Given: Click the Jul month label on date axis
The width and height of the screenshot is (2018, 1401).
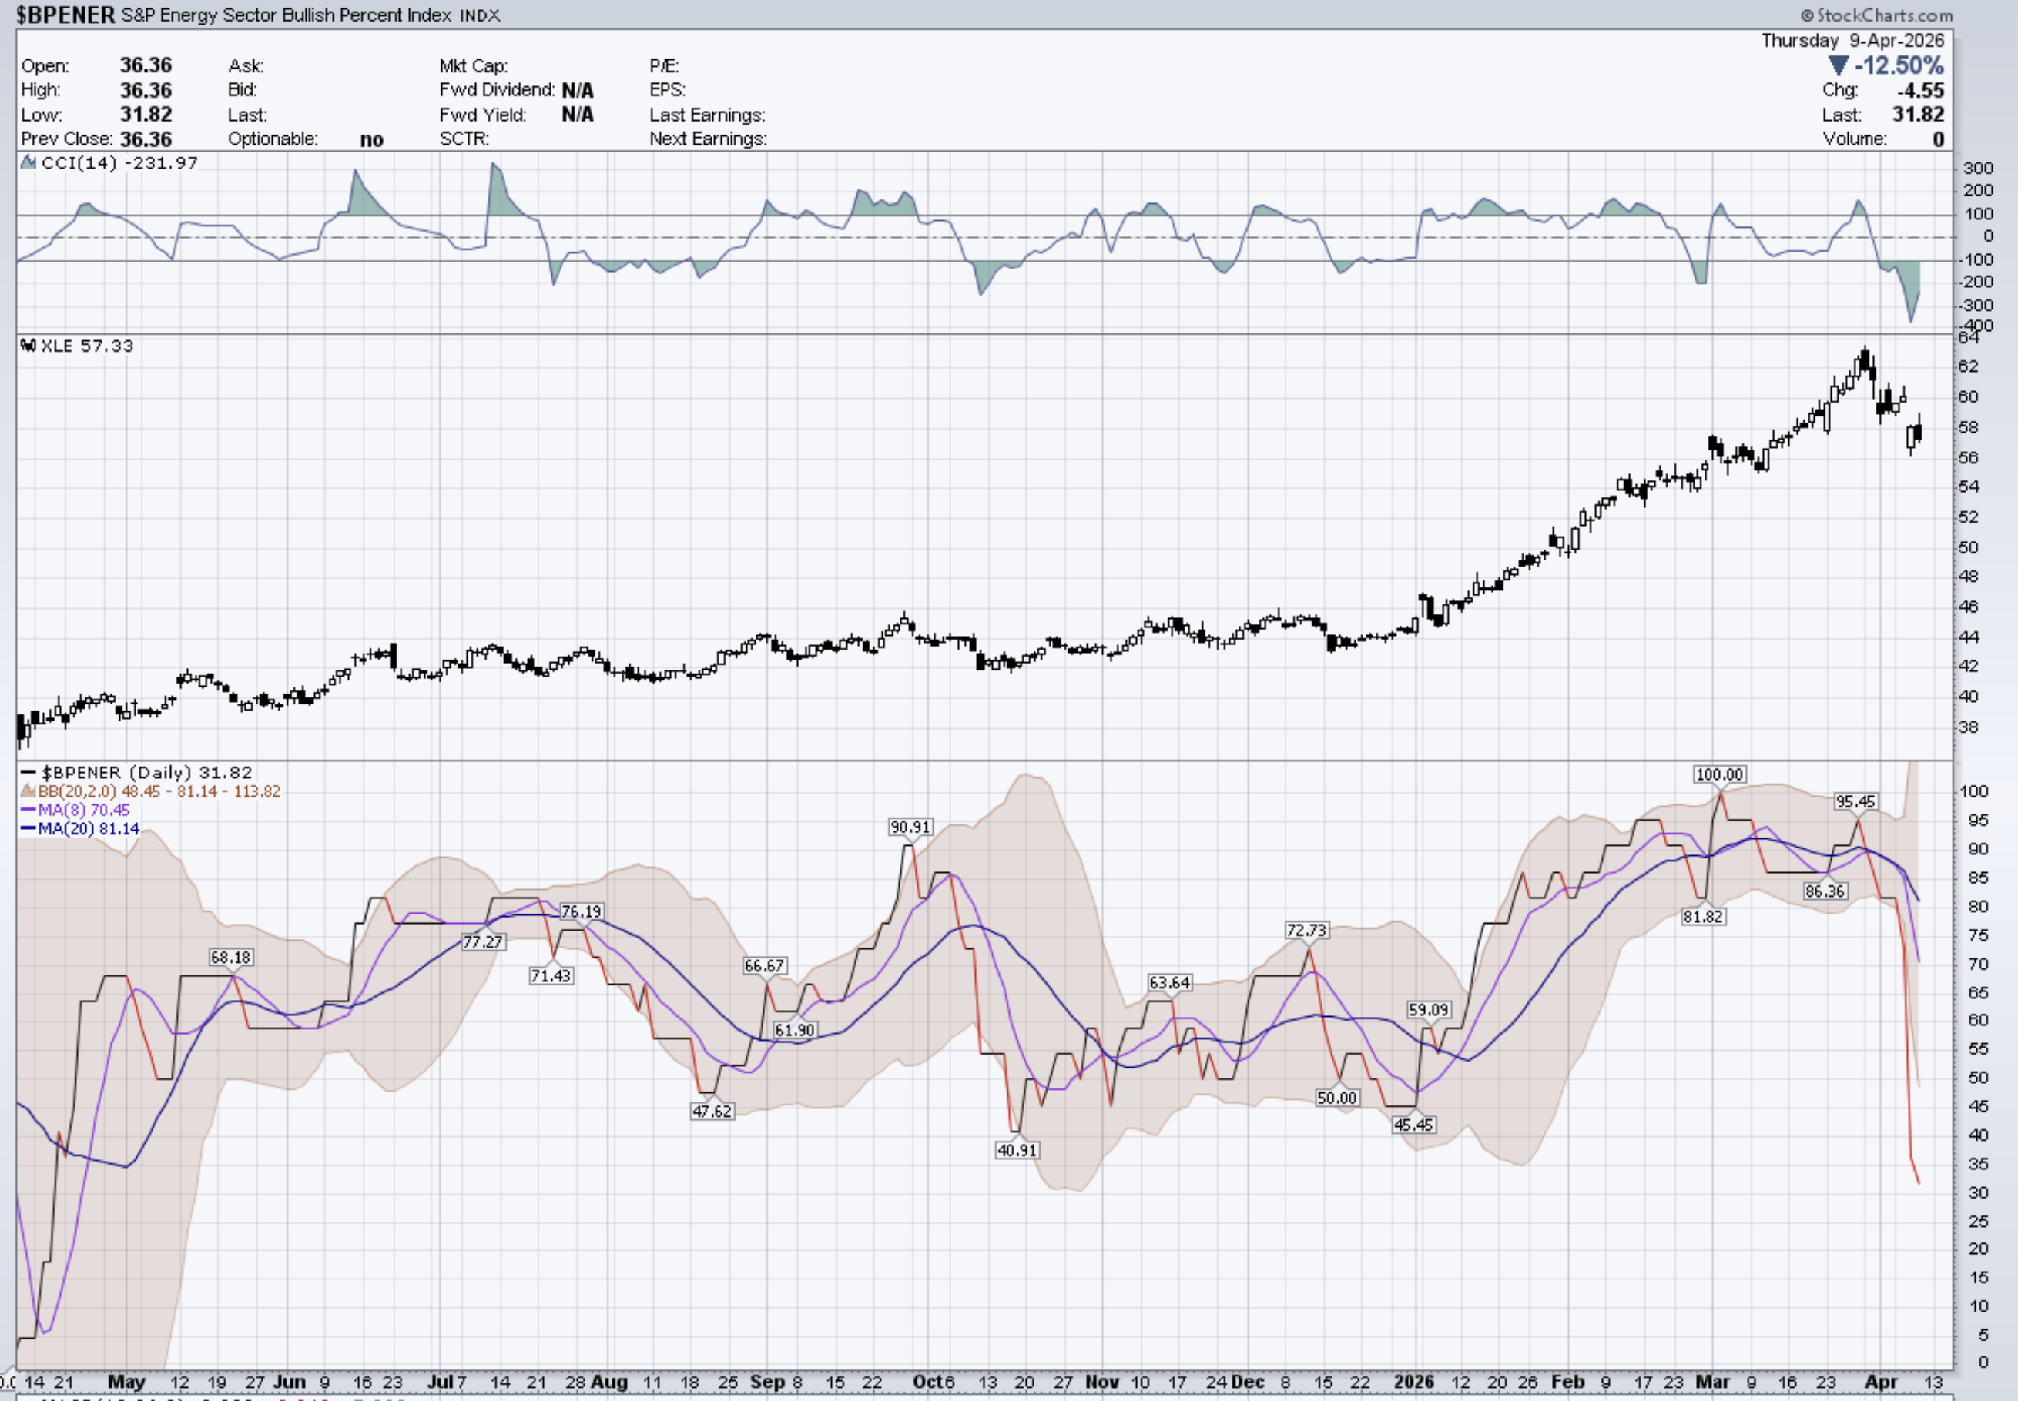Looking at the screenshot, I should click(x=439, y=1382).
